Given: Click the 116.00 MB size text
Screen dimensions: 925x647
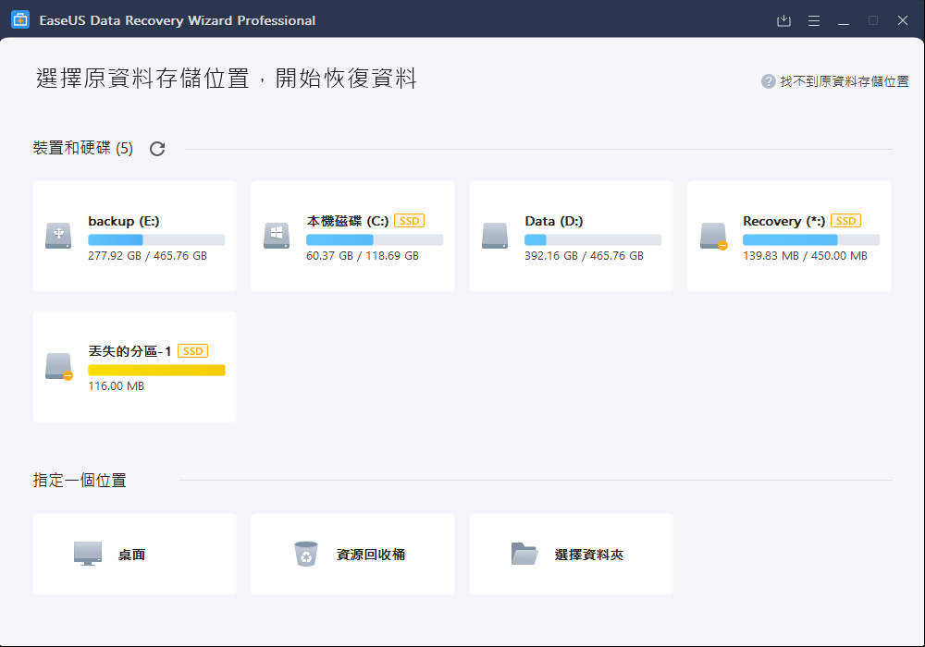Looking at the screenshot, I should [x=117, y=386].
